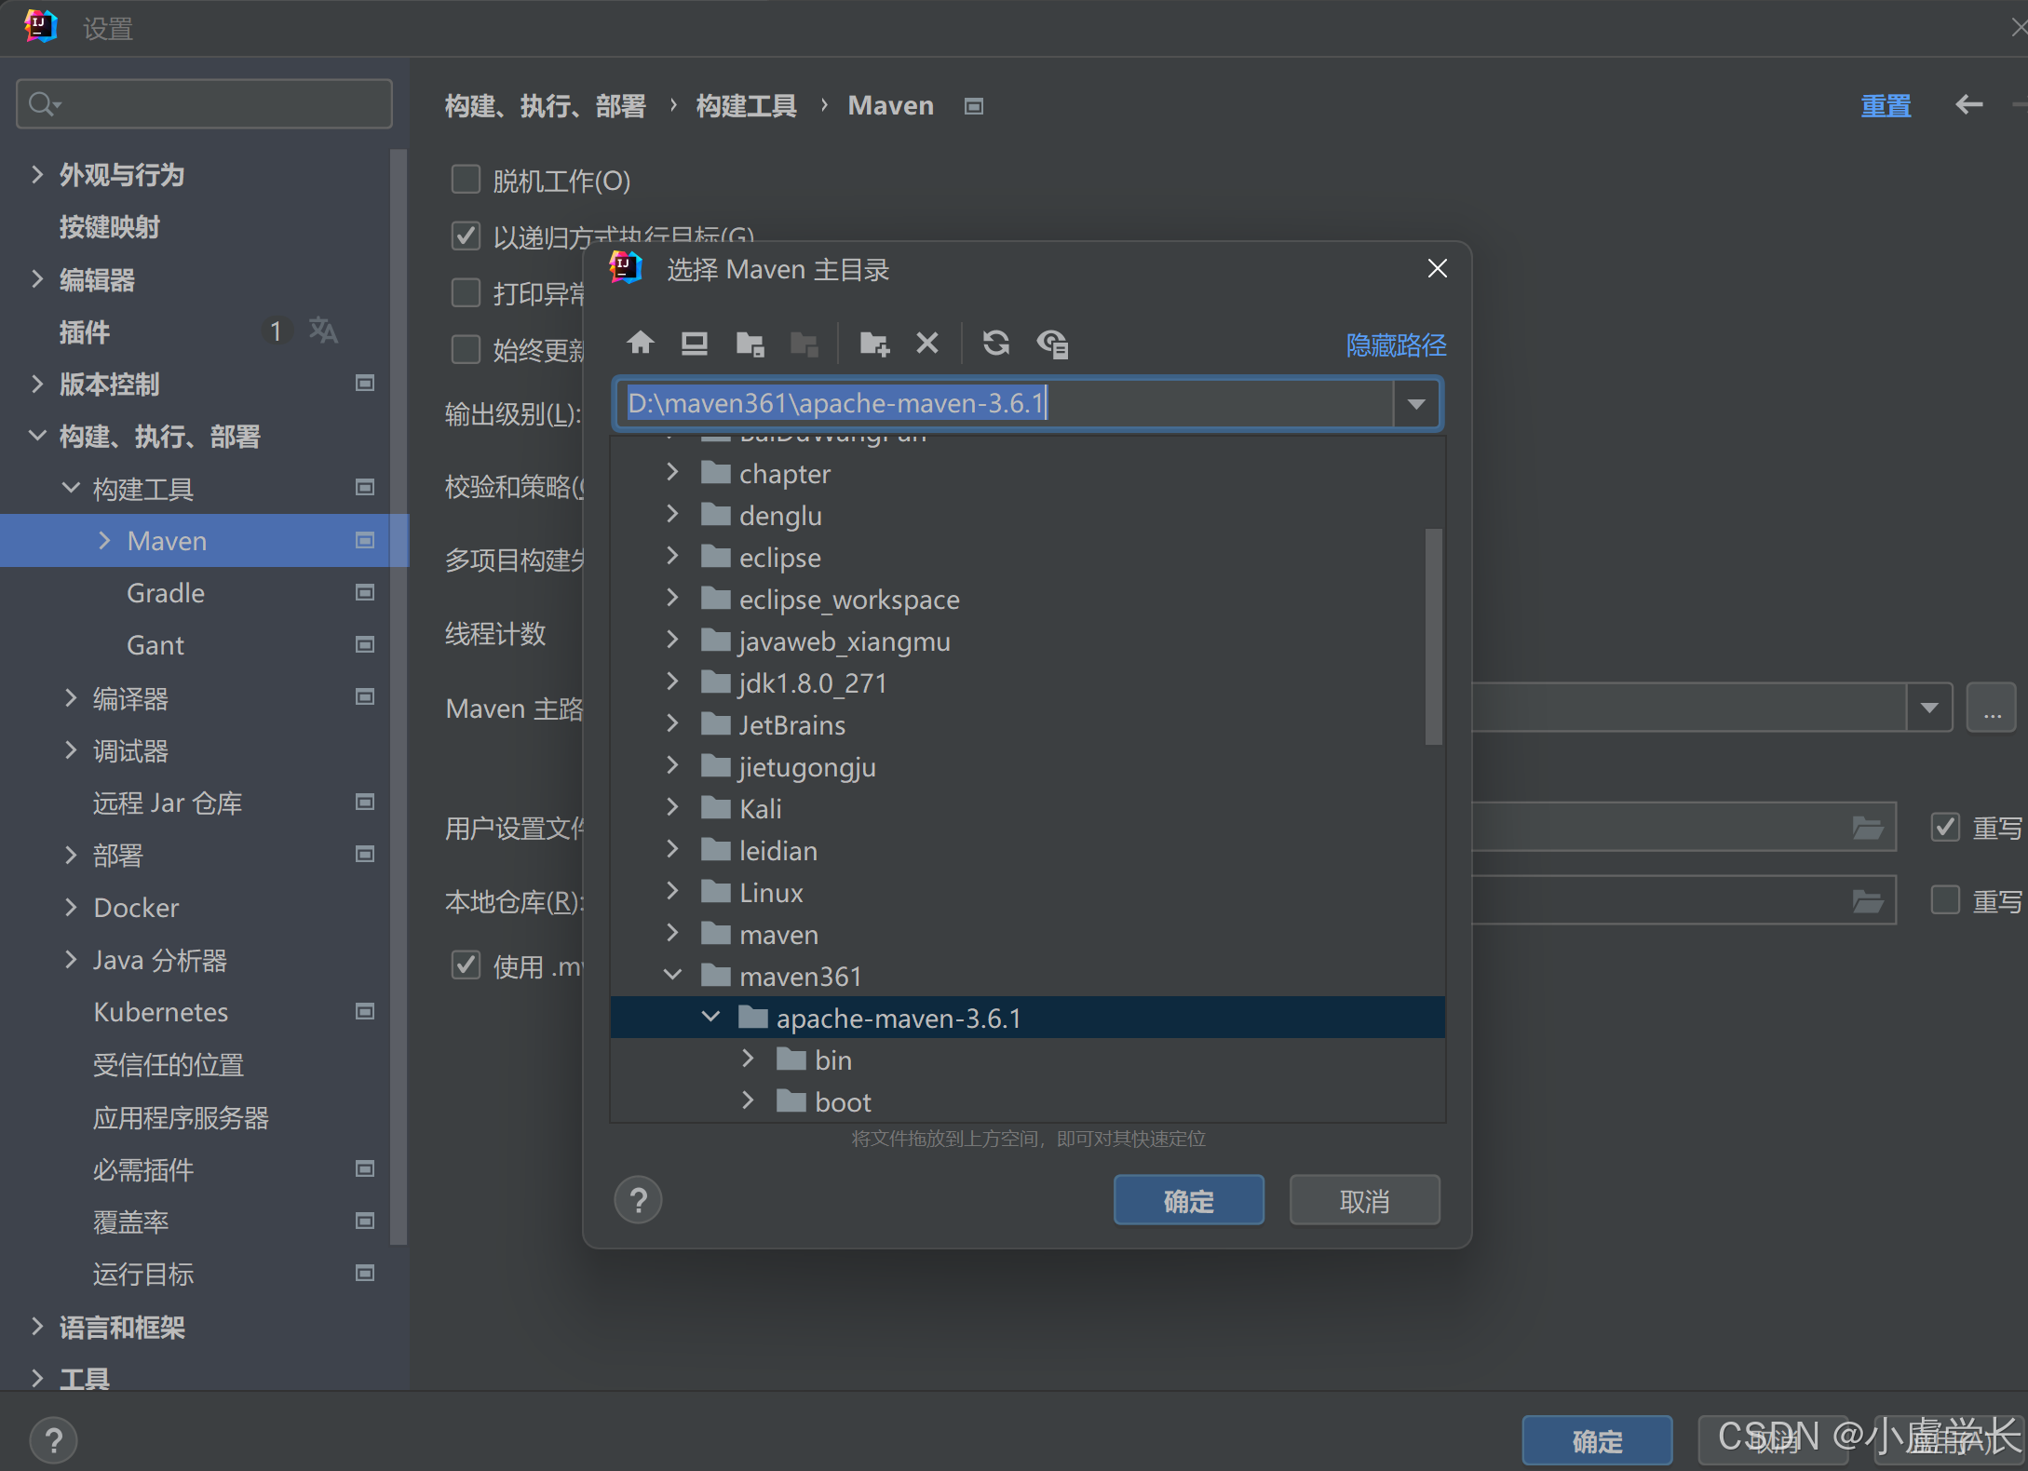Click 隐藏路径 link
Viewport: 2028px width, 1471px height.
[x=1395, y=345]
